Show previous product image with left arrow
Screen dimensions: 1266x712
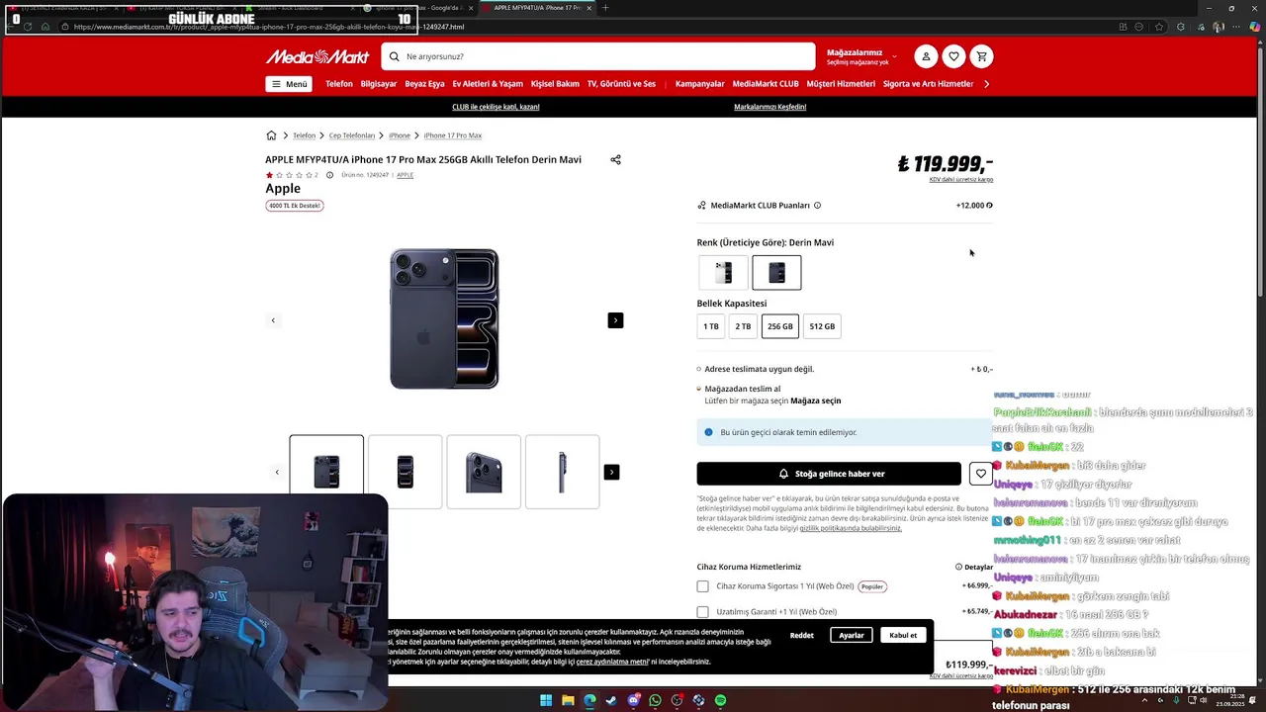(x=273, y=320)
